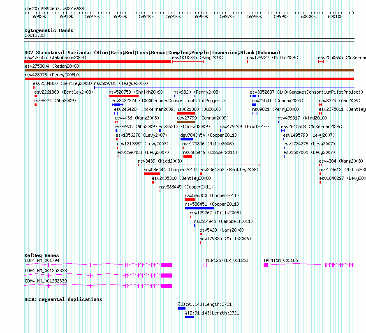Click the RefSeq Genes track title
The width and height of the screenshot is (366, 333).
[x=42, y=255]
